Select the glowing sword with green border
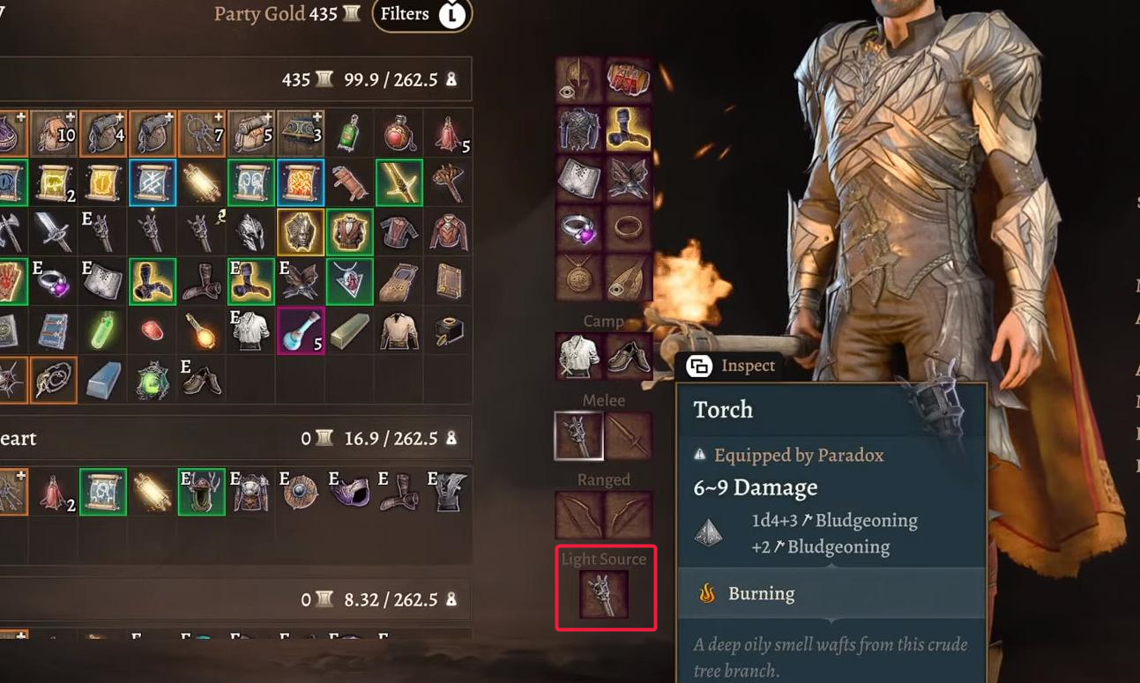The height and width of the screenshot is (683, 1140). click(399, 182)
